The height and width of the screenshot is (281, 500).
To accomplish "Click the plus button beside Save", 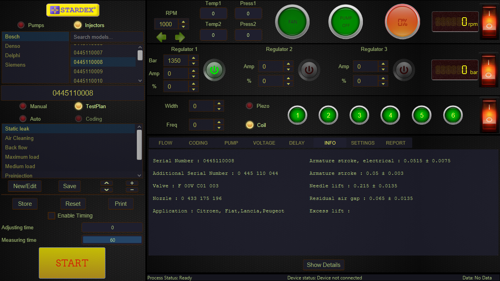I will pyautogui.click(x=132, y=183).
